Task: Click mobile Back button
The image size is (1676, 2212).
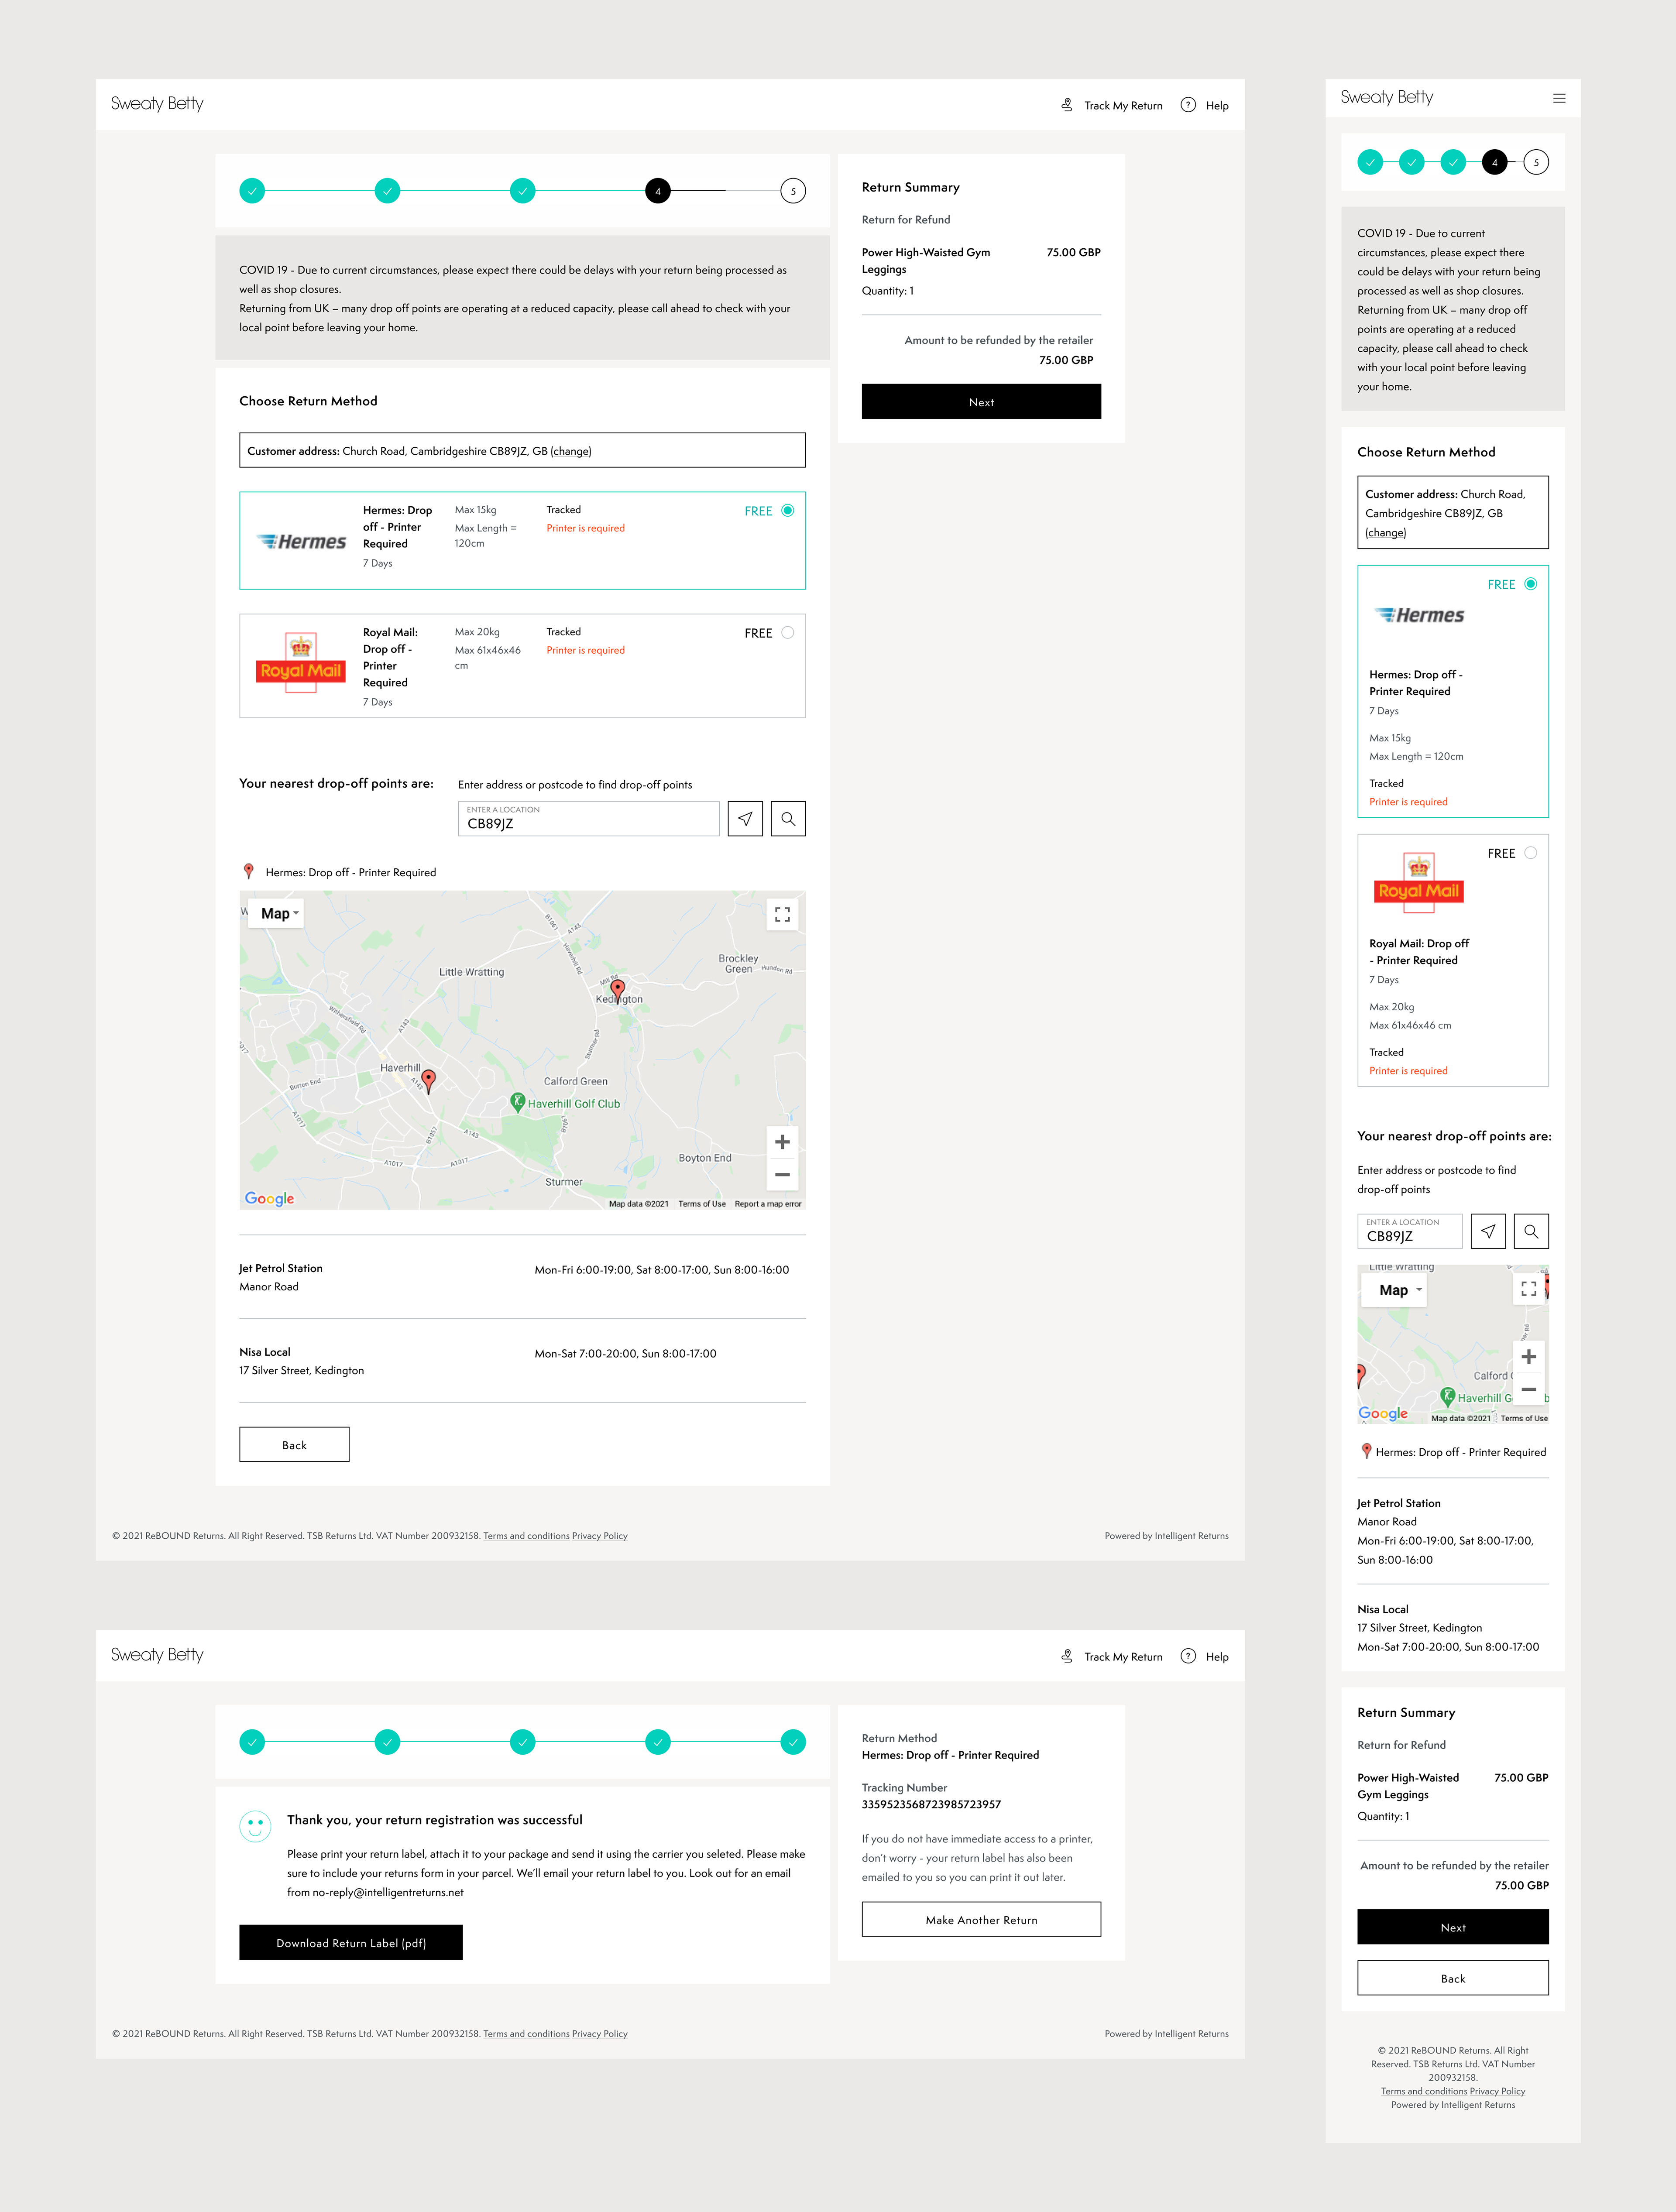Action: (x=1453, y=1979)
